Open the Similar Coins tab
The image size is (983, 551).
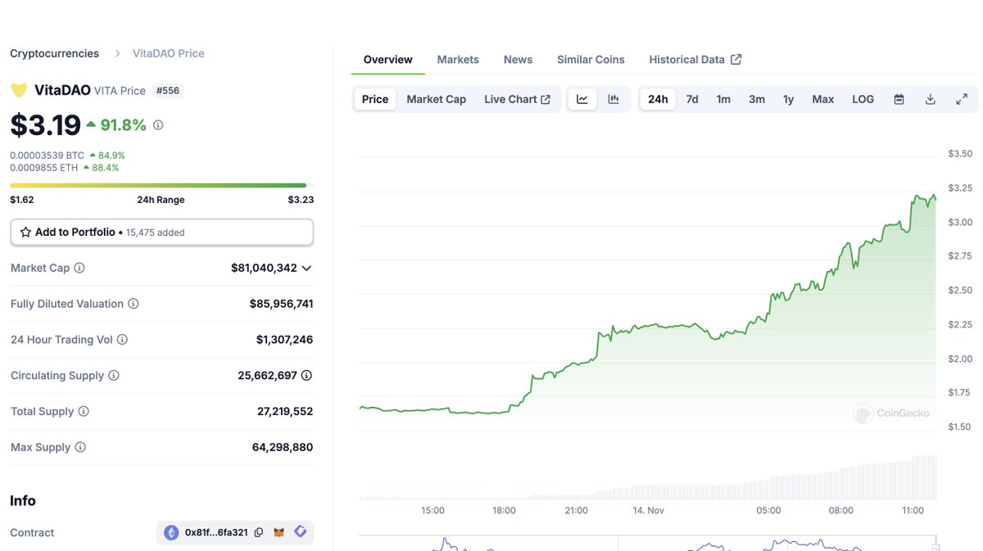click(591, 60)
